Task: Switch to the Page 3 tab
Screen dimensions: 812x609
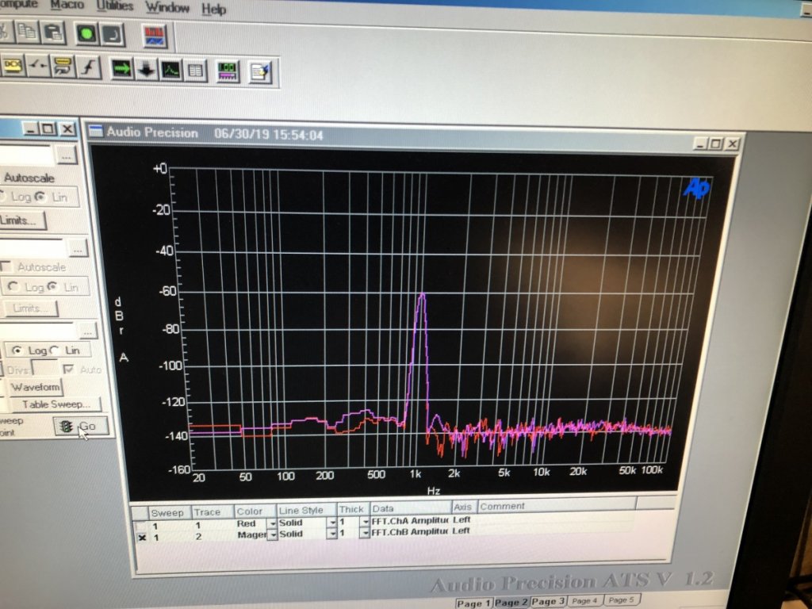Action: (548, 601)
